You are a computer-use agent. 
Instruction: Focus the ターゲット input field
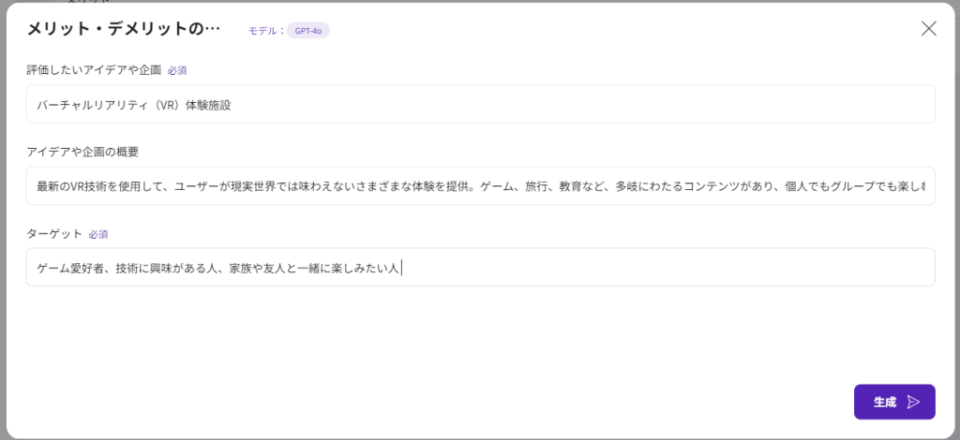point(656,268)
